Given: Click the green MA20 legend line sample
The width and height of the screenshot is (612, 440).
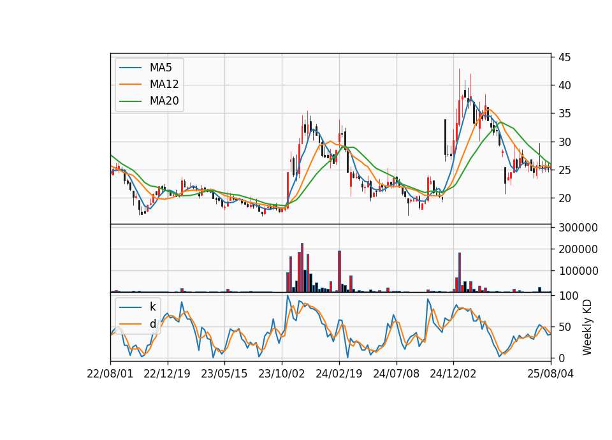Looking at the screenshot, I should tap(130, 101).
